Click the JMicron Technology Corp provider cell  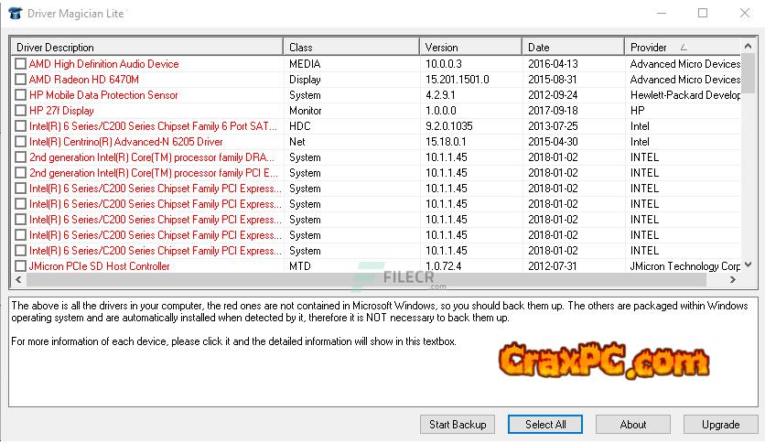click(x=685, y=266)
